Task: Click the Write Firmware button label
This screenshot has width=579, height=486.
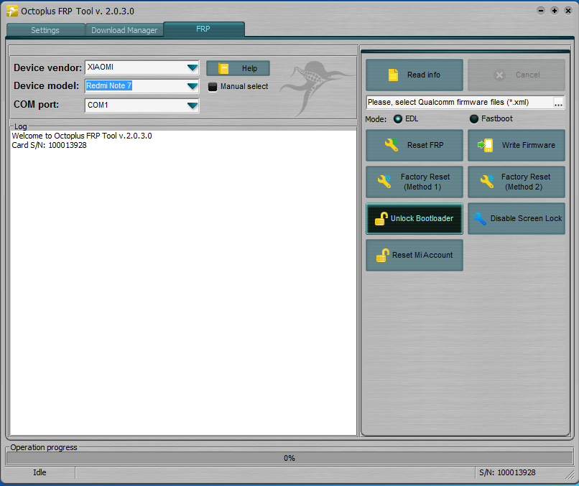Action: pos(528,146)
